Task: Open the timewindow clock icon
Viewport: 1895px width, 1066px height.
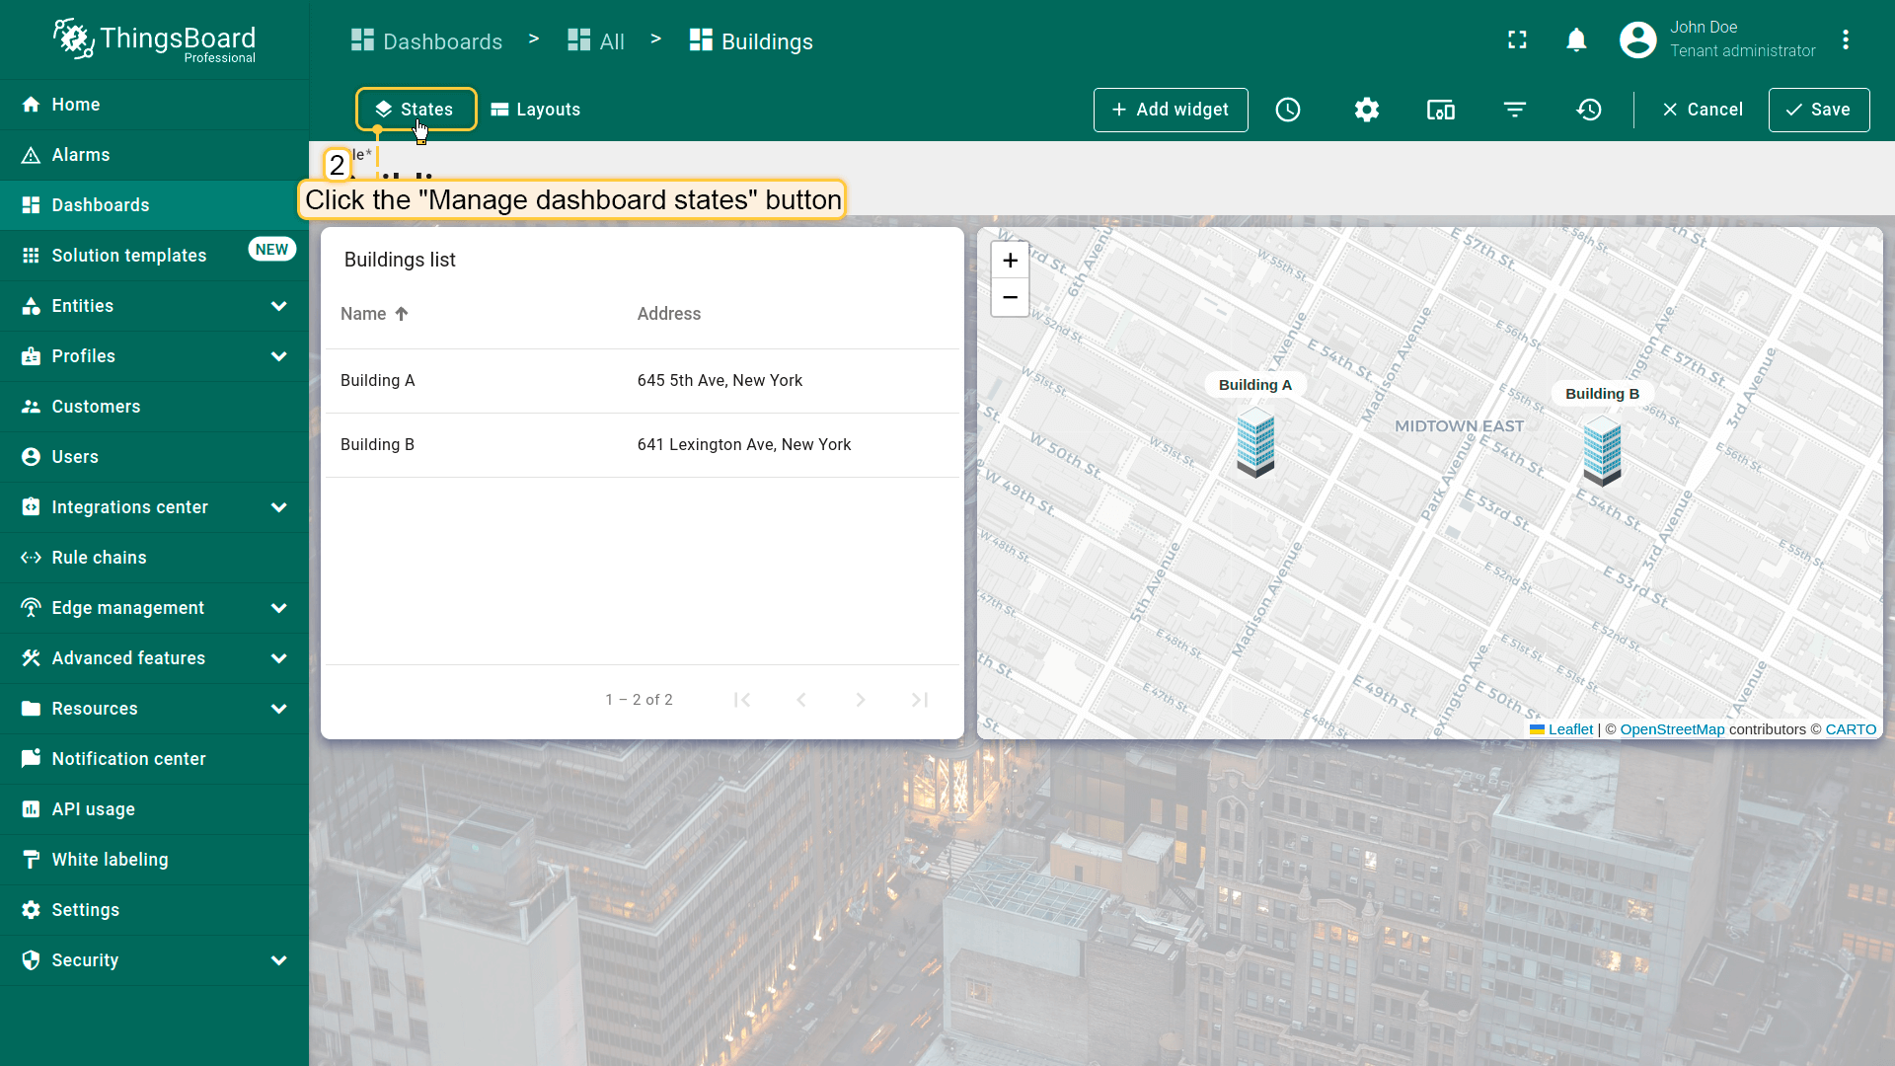Action: [x=1288, y=110]
